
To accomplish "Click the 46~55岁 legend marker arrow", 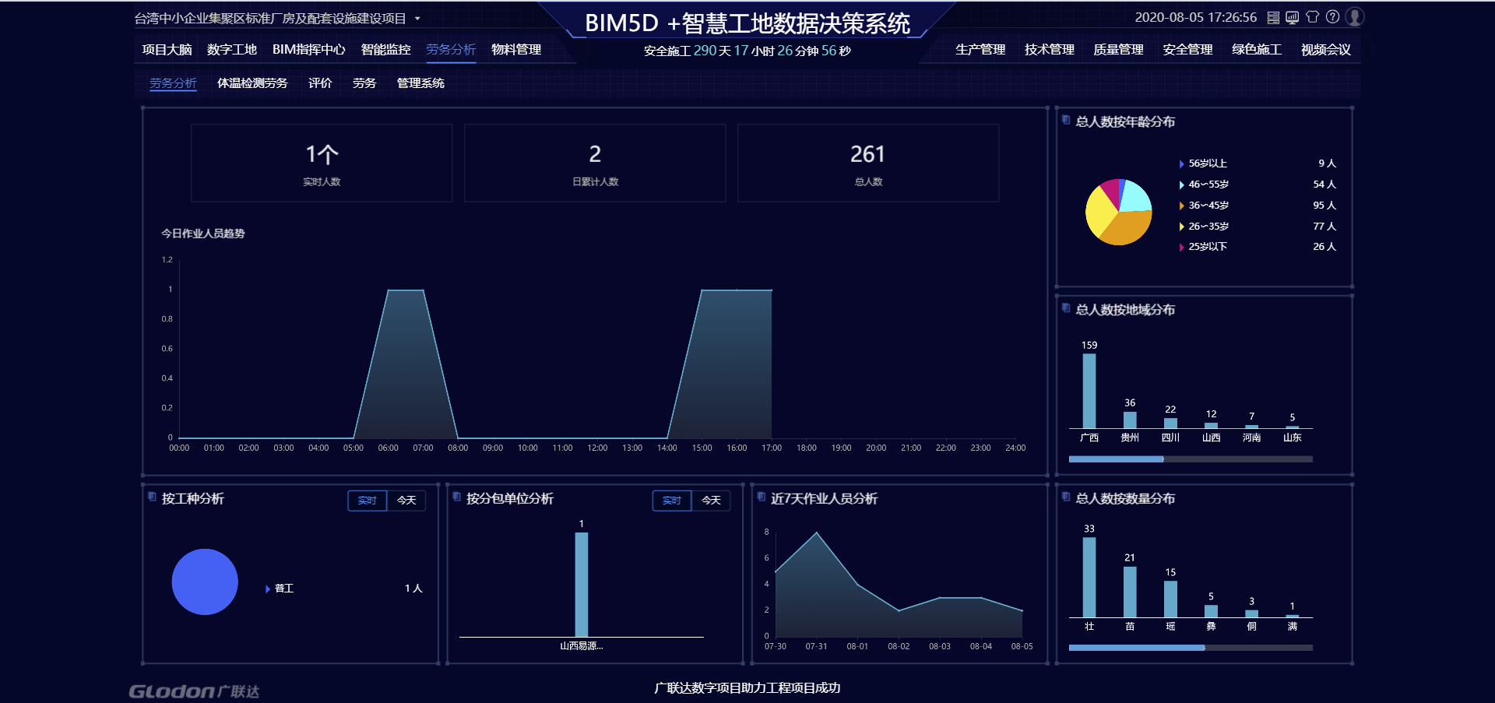I will click(x=1182, y=185).
